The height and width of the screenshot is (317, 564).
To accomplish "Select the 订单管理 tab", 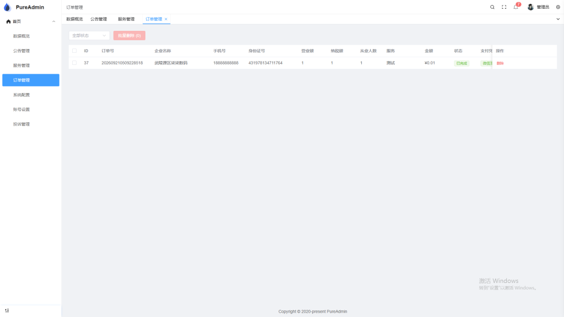I will [x=154, y=19].
